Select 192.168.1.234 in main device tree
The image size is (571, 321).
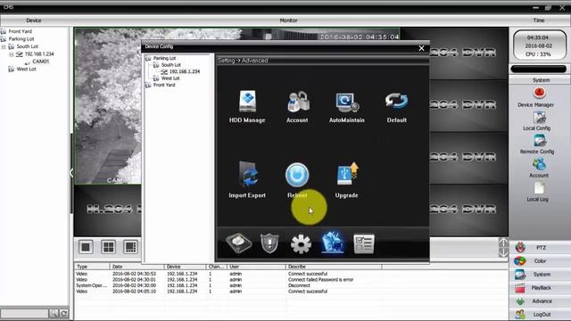click(39, 54)
